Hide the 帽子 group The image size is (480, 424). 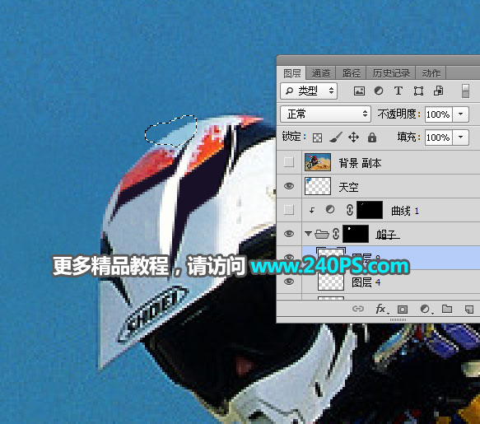tap(289, 234)
